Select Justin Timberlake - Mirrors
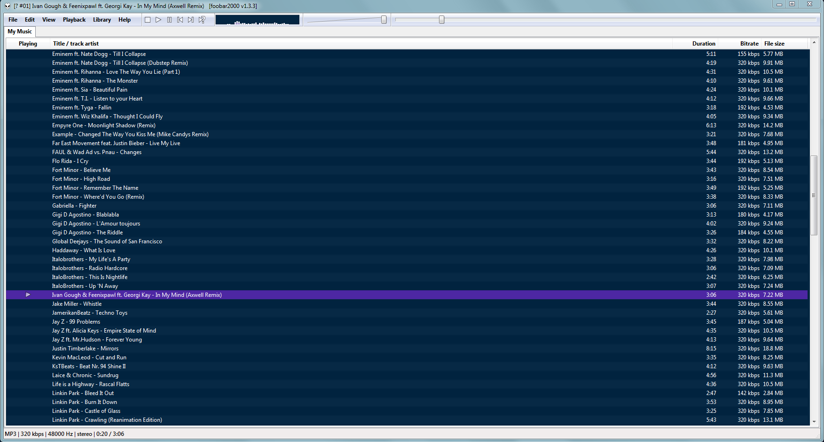Screen dimensions: 824x442 (407, 349)
